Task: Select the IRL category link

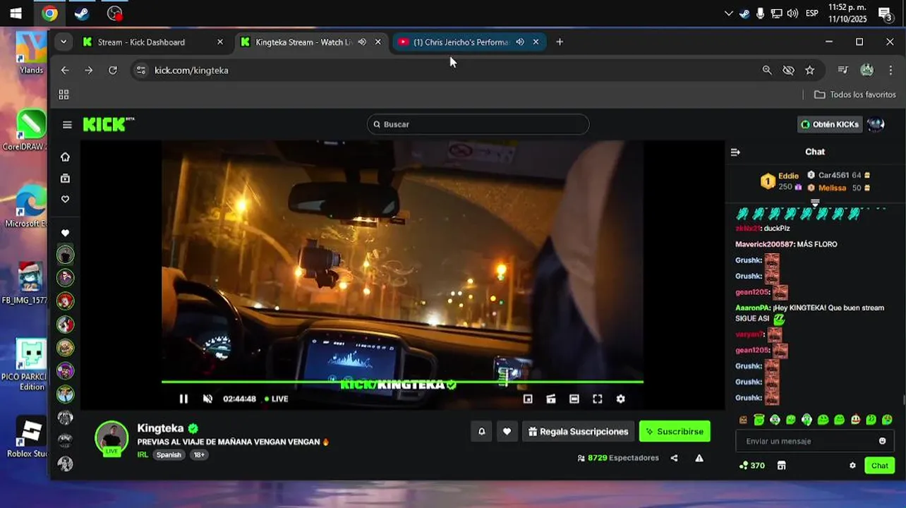Action: [x=143, y=455]
